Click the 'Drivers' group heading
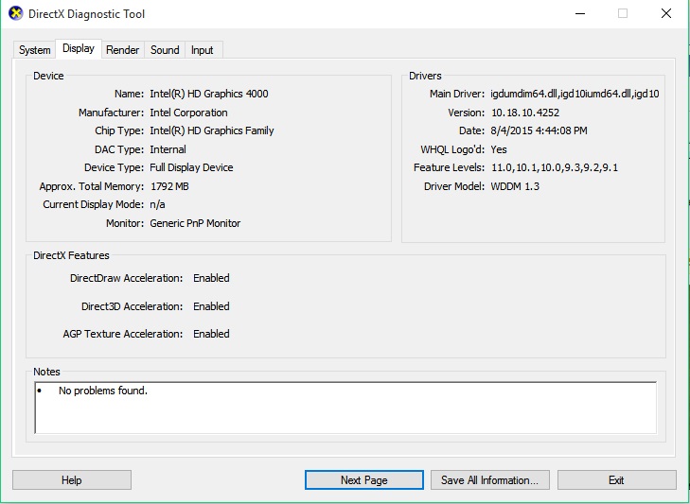 [x=425, y=76]
